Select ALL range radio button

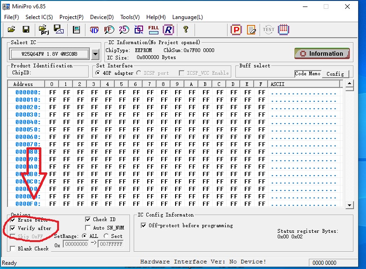tap(84, 236)
